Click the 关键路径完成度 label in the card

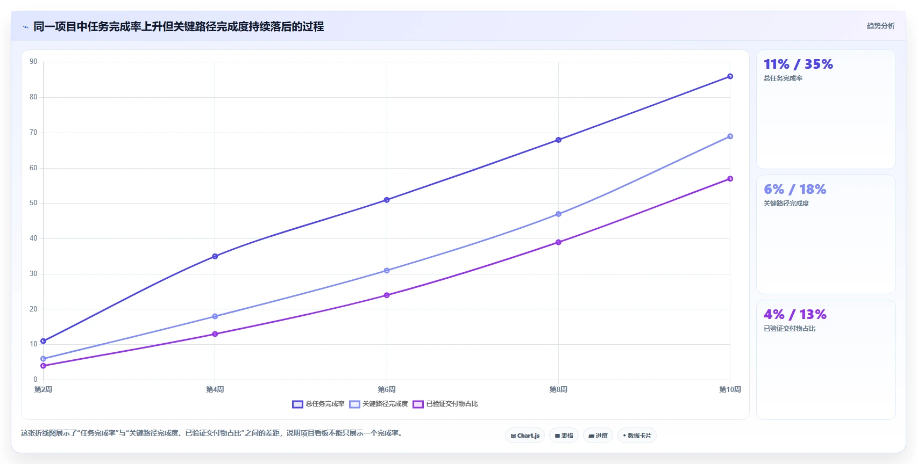786,204
